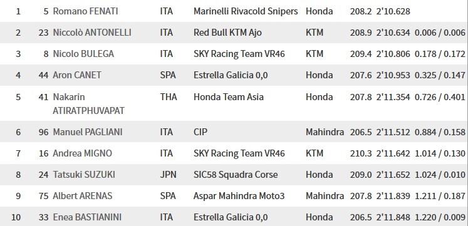The width and height of the screenshot is (468, 226).
Task: Select top speed 210.3 cell
Action: (361, 153)
